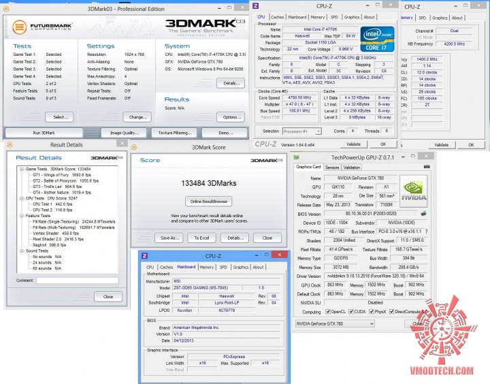This screenshot has width=490, height=384.
Task: Click into the Comment input field
Action: point(77,281)
